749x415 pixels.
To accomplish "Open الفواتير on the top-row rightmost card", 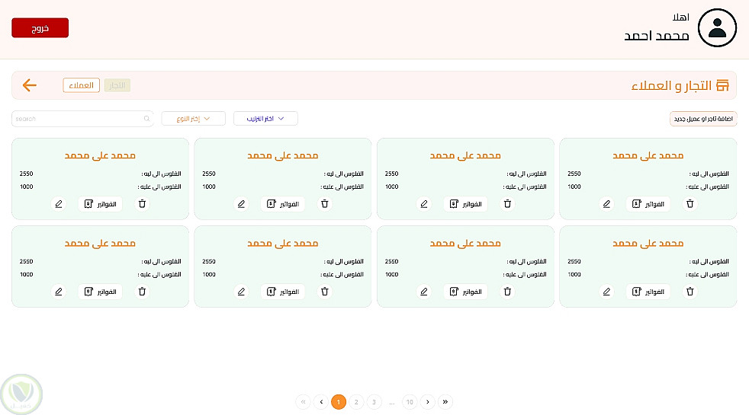I will pos(648,204).
